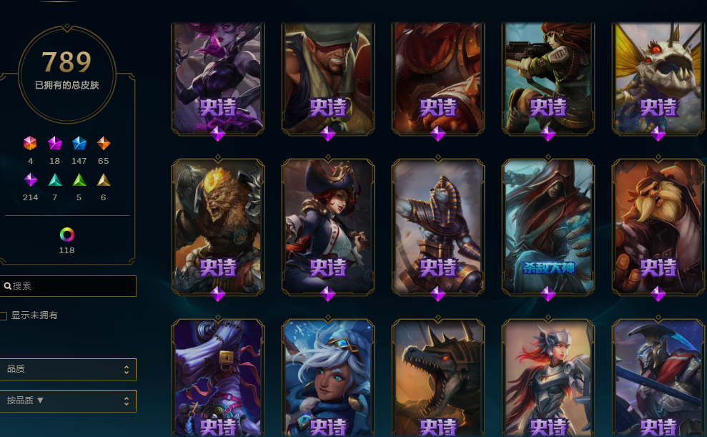
Task: Expand the 按品质 sort dropdown
Action: [x=68, y=401]
